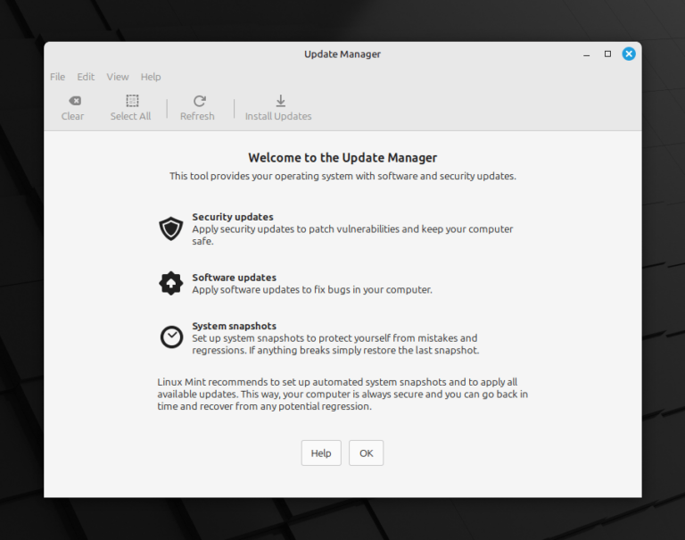Open the Help menu in menu bar

pos(151,77)
